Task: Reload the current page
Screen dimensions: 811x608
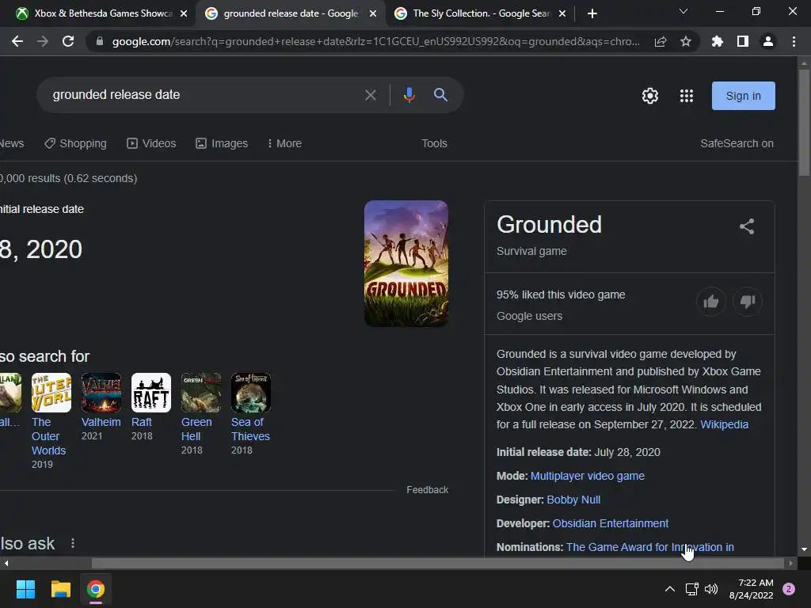Action: 68,41
